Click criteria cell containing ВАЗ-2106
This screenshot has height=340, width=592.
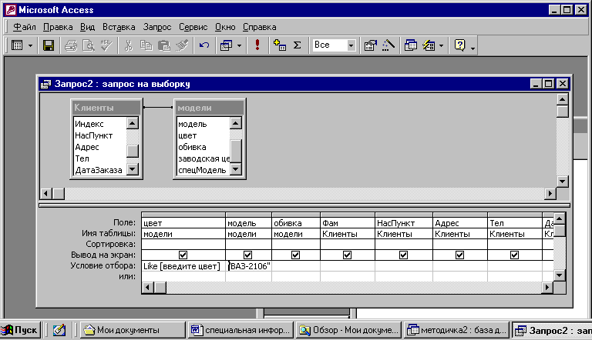(x=248, y=266)
